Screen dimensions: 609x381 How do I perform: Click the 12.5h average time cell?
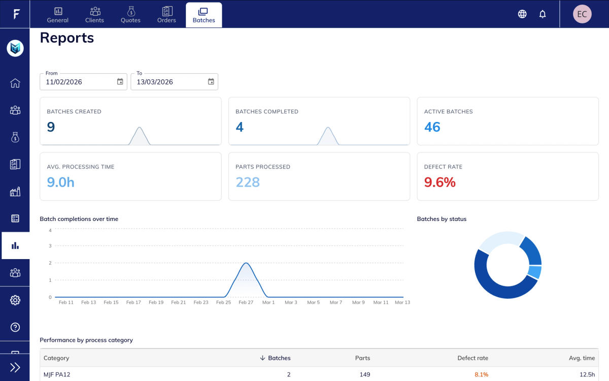tap(587, 374)
